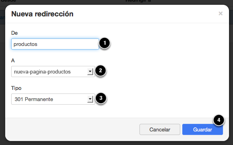Screen dimensions: 233x145
Task: Focus the De field containing productos
Action: pos(55,44)
